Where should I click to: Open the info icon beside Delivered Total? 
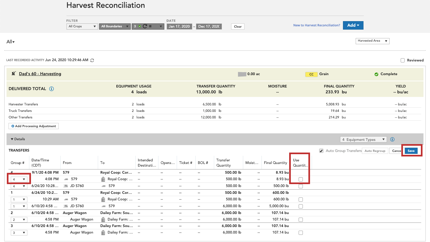point(52,89)
